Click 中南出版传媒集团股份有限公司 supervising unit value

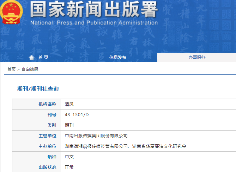click(x=96, y=135)
